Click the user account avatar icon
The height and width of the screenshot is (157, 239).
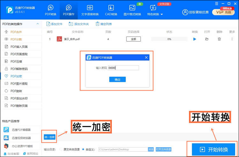coord(185,12)
